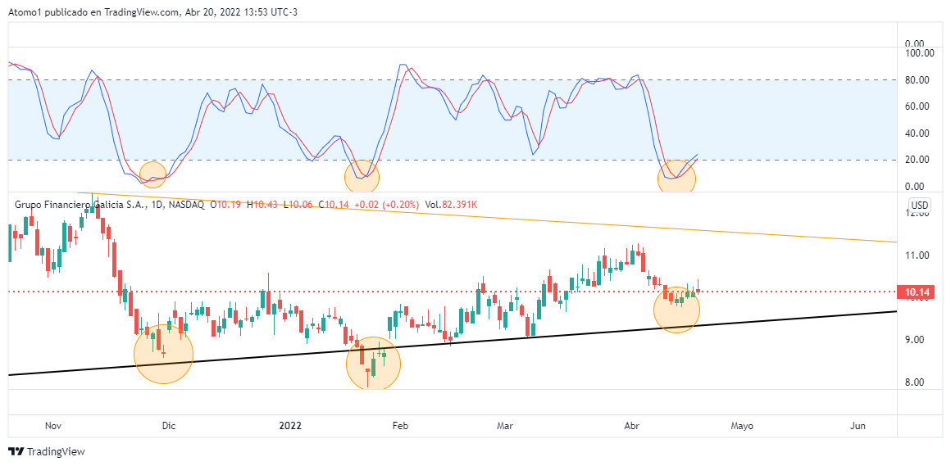Click the 40.00 oscillator scale label

[x=917, y=133]
